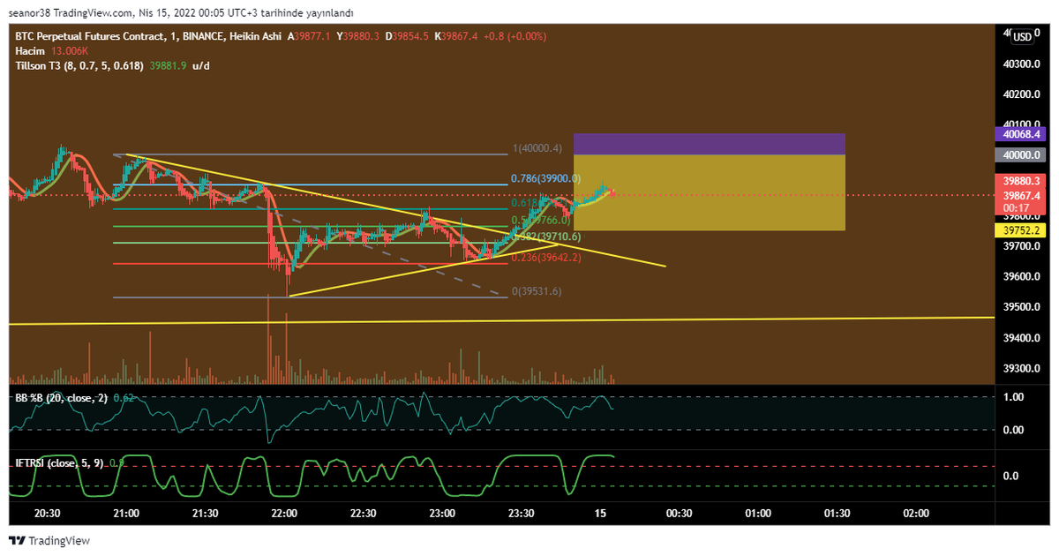Click the Hacim volume indicator label

pyautogui.click(x=29, y=51)
